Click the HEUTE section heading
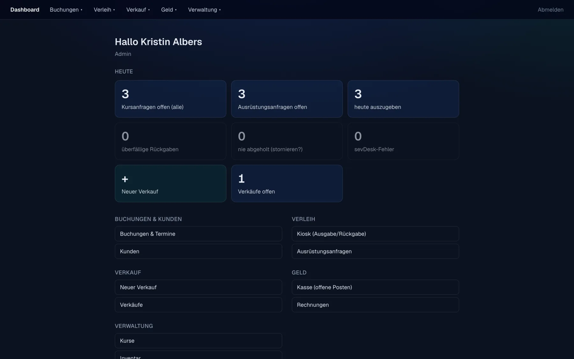The width and height of the screenshot is (574, 359). 124,71
